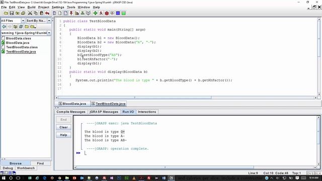The image size is (322, 181).
Task: Switch to the Debug tab
Action: click(x=8, y=168)
